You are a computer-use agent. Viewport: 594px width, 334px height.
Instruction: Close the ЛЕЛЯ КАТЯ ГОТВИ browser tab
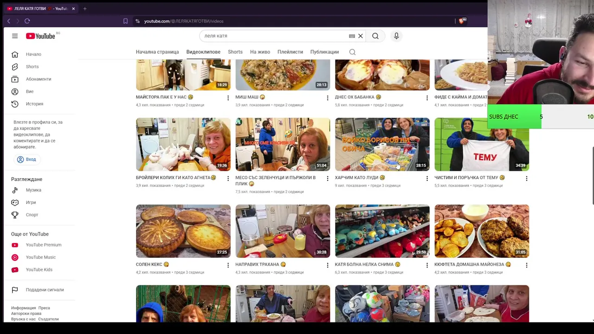pyautogui.click(x=73, y=8)
